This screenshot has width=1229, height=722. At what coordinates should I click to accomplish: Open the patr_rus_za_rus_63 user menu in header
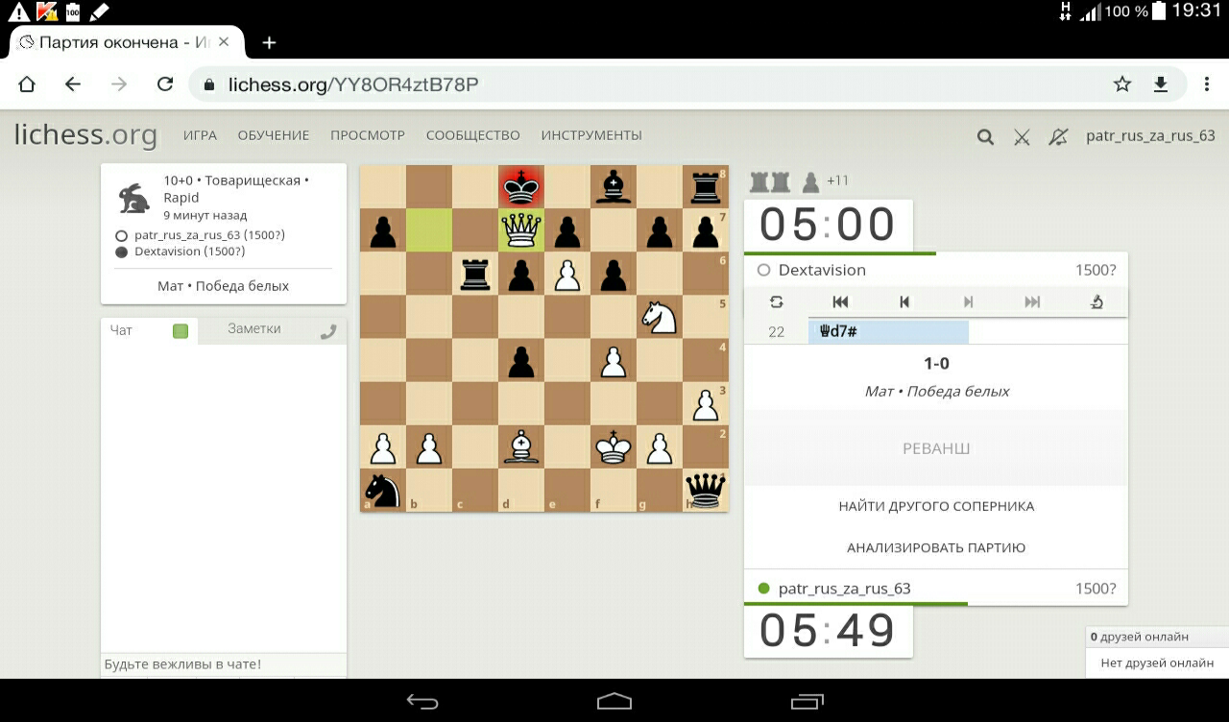[x=1150, y=135]
